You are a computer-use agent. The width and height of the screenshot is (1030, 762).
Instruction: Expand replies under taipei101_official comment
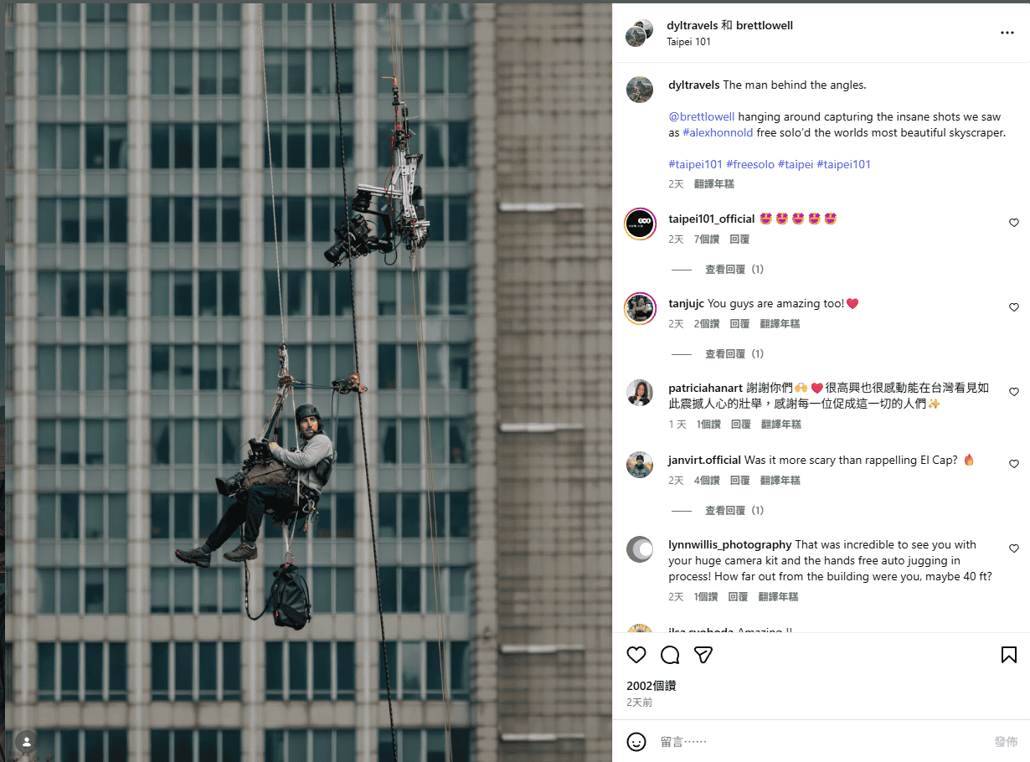tap(734, 270)
